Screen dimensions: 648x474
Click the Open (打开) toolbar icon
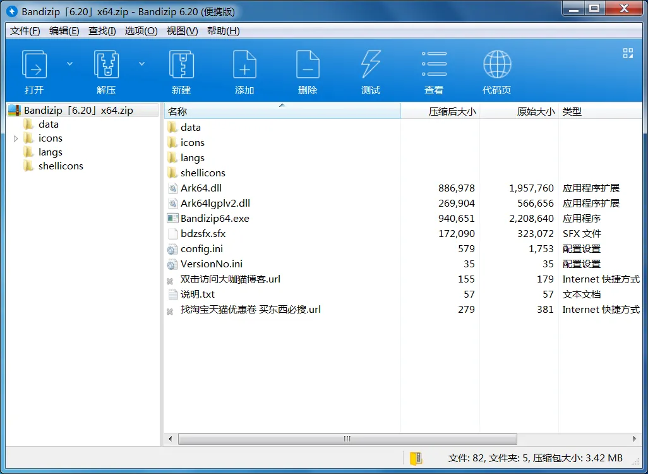[x=34, y=64]
